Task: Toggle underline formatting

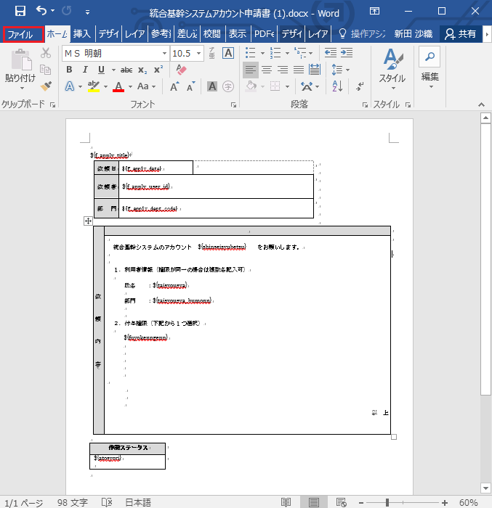Action: click(101, 70)
